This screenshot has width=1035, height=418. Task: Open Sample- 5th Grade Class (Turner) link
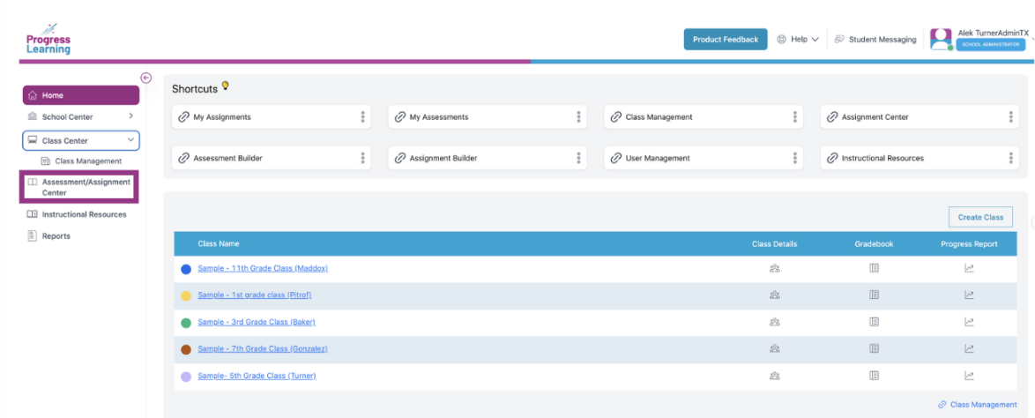(x=257, y=376)
